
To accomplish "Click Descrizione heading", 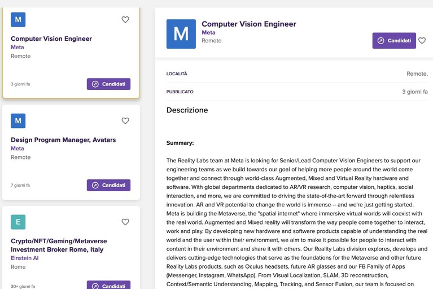I will [187, 110].
